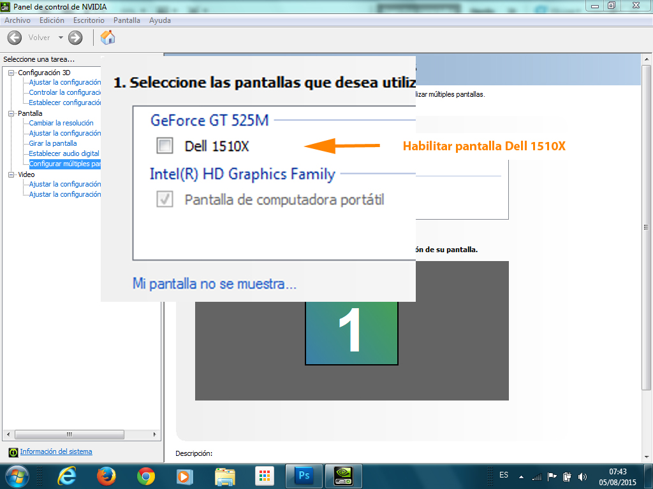
Task: Open the Windows Start menu
Action: pos(17,476)
